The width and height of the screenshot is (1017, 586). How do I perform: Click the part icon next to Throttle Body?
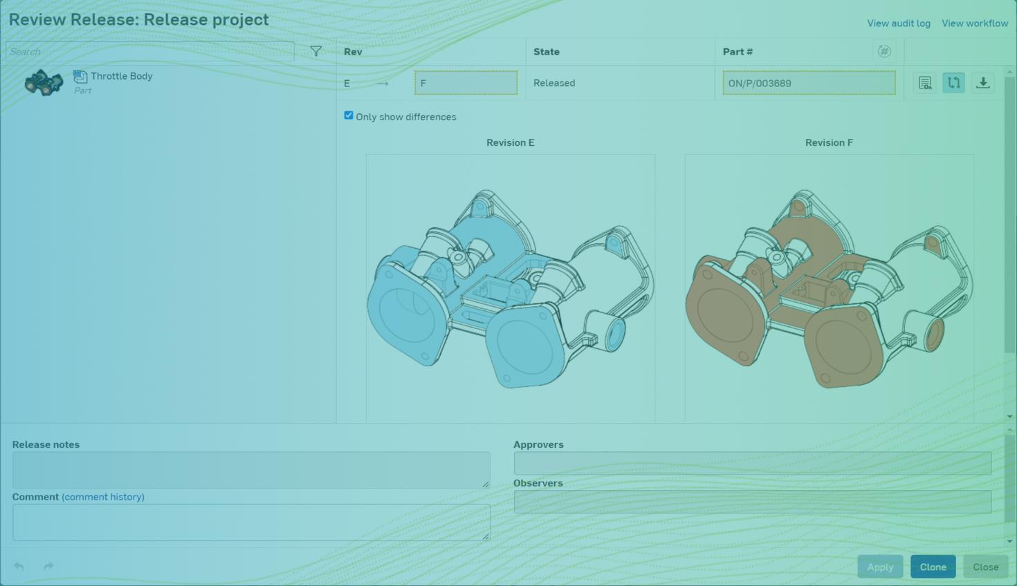coord(80,77)
